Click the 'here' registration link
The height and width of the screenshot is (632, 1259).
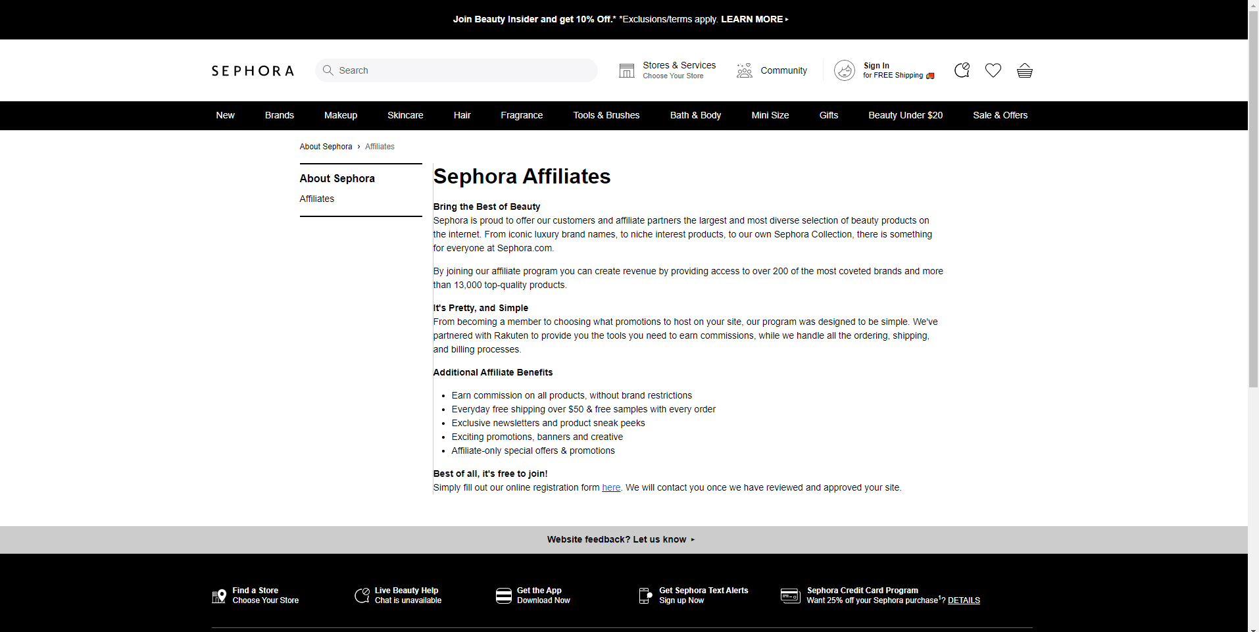pos(610,487)
